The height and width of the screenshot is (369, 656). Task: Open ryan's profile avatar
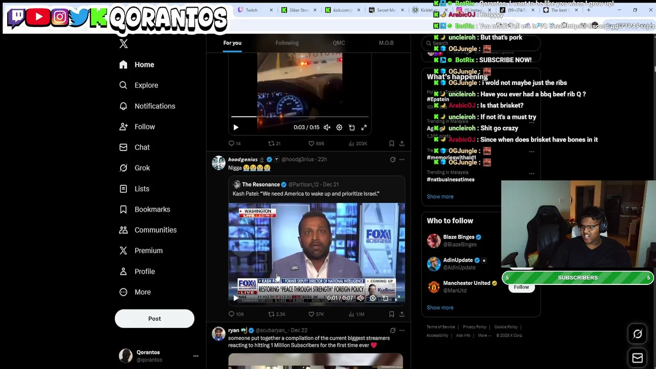219,334
